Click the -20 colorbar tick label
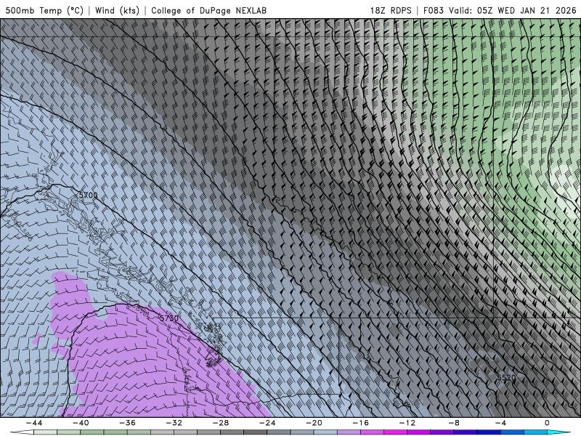581x436 pixels. pyautogui.click(x=314, y=423)
